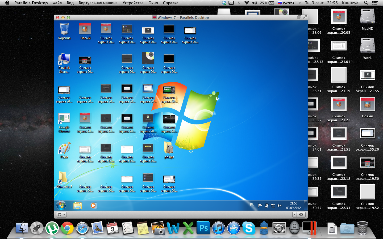Open the Виртуальная машина menu
383x239 pixels.
coord(98,3)
